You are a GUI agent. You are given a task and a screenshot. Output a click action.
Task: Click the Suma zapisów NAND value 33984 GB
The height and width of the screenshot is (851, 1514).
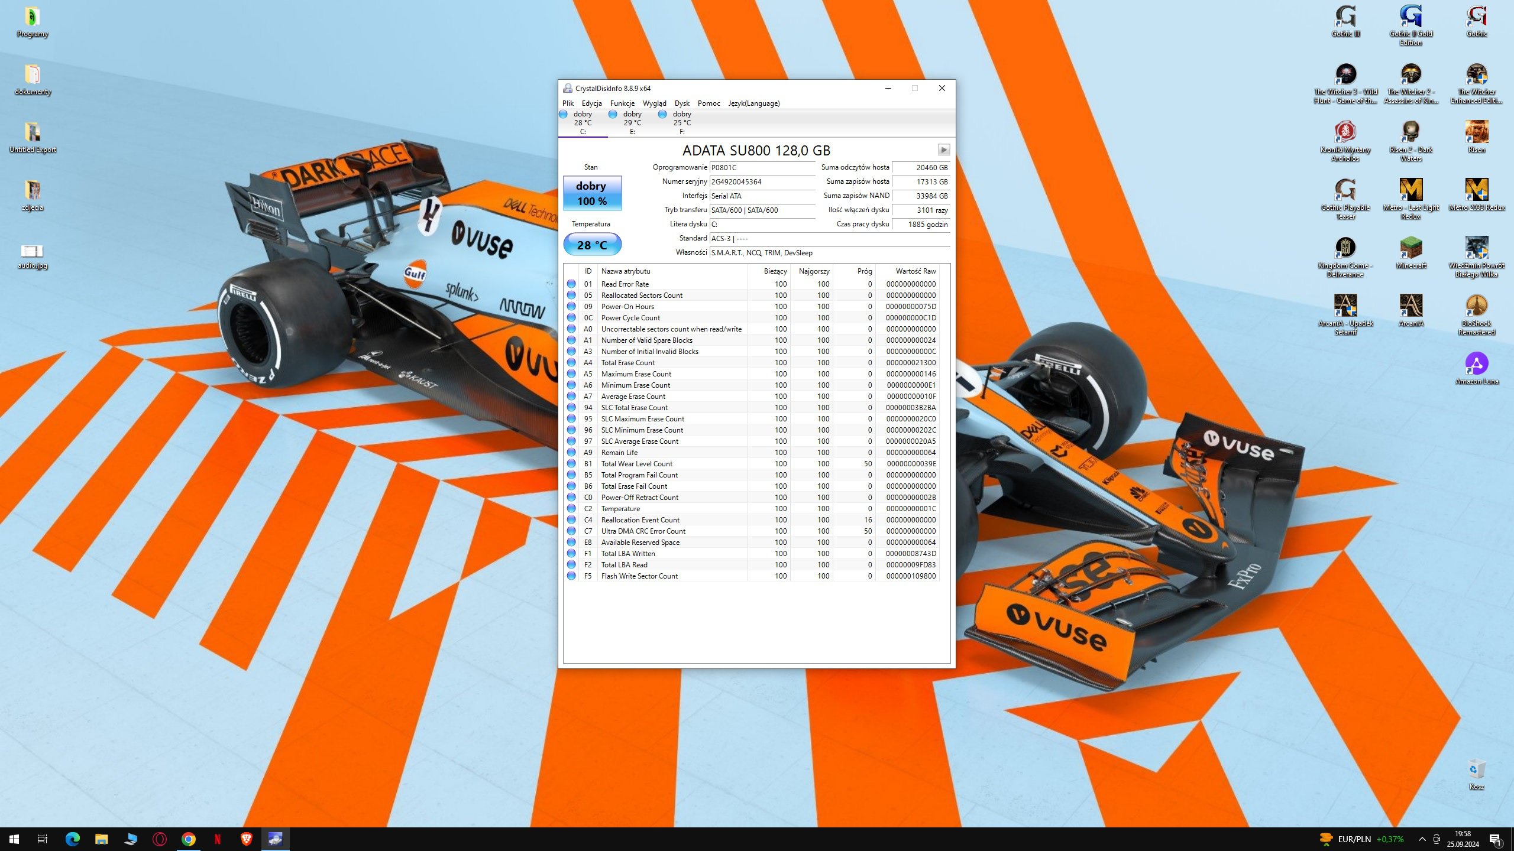coord(921,196)
